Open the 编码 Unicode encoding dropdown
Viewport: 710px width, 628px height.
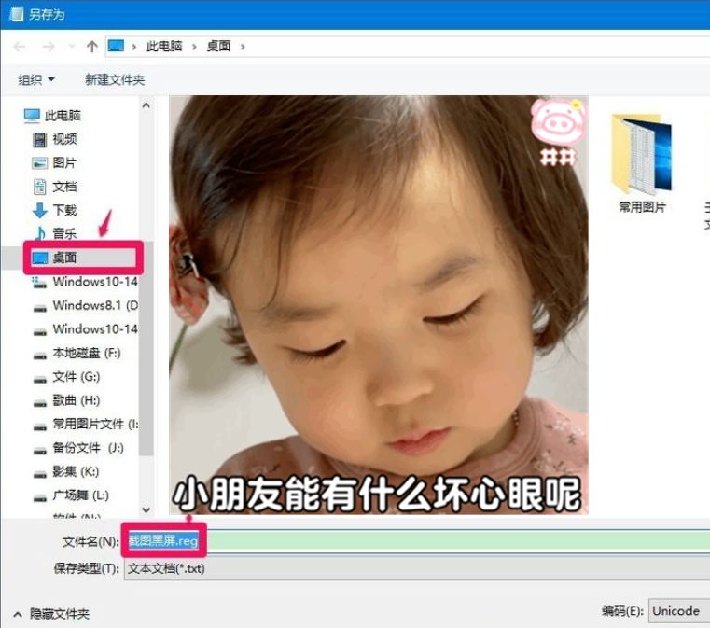678,611
